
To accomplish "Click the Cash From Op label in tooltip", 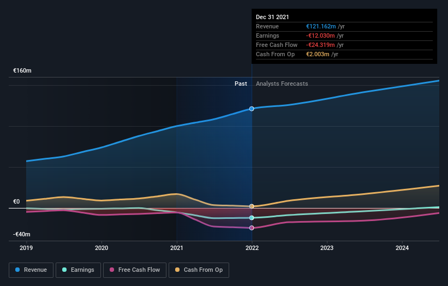I will pos(275,54).
